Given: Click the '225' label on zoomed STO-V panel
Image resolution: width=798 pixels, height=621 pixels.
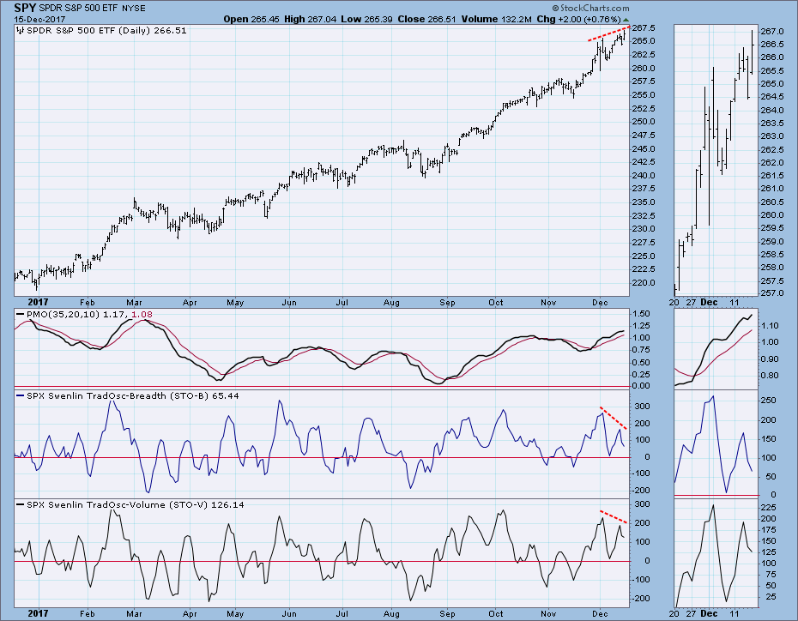Looking at the screenshot, I should coord(769,508).
